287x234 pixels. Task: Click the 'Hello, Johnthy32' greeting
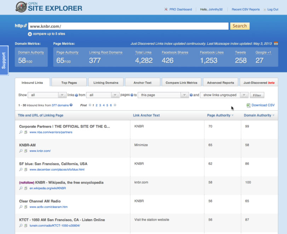(211, 9)
